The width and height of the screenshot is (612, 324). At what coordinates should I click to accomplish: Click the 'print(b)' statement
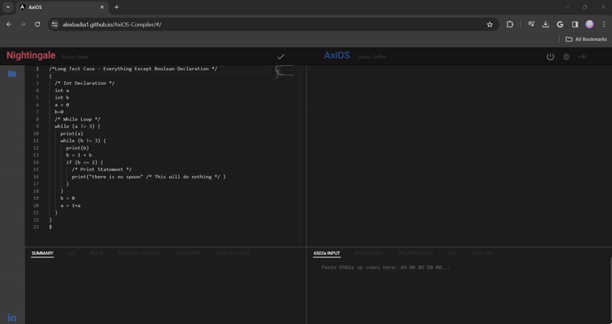tap(77, 148)
